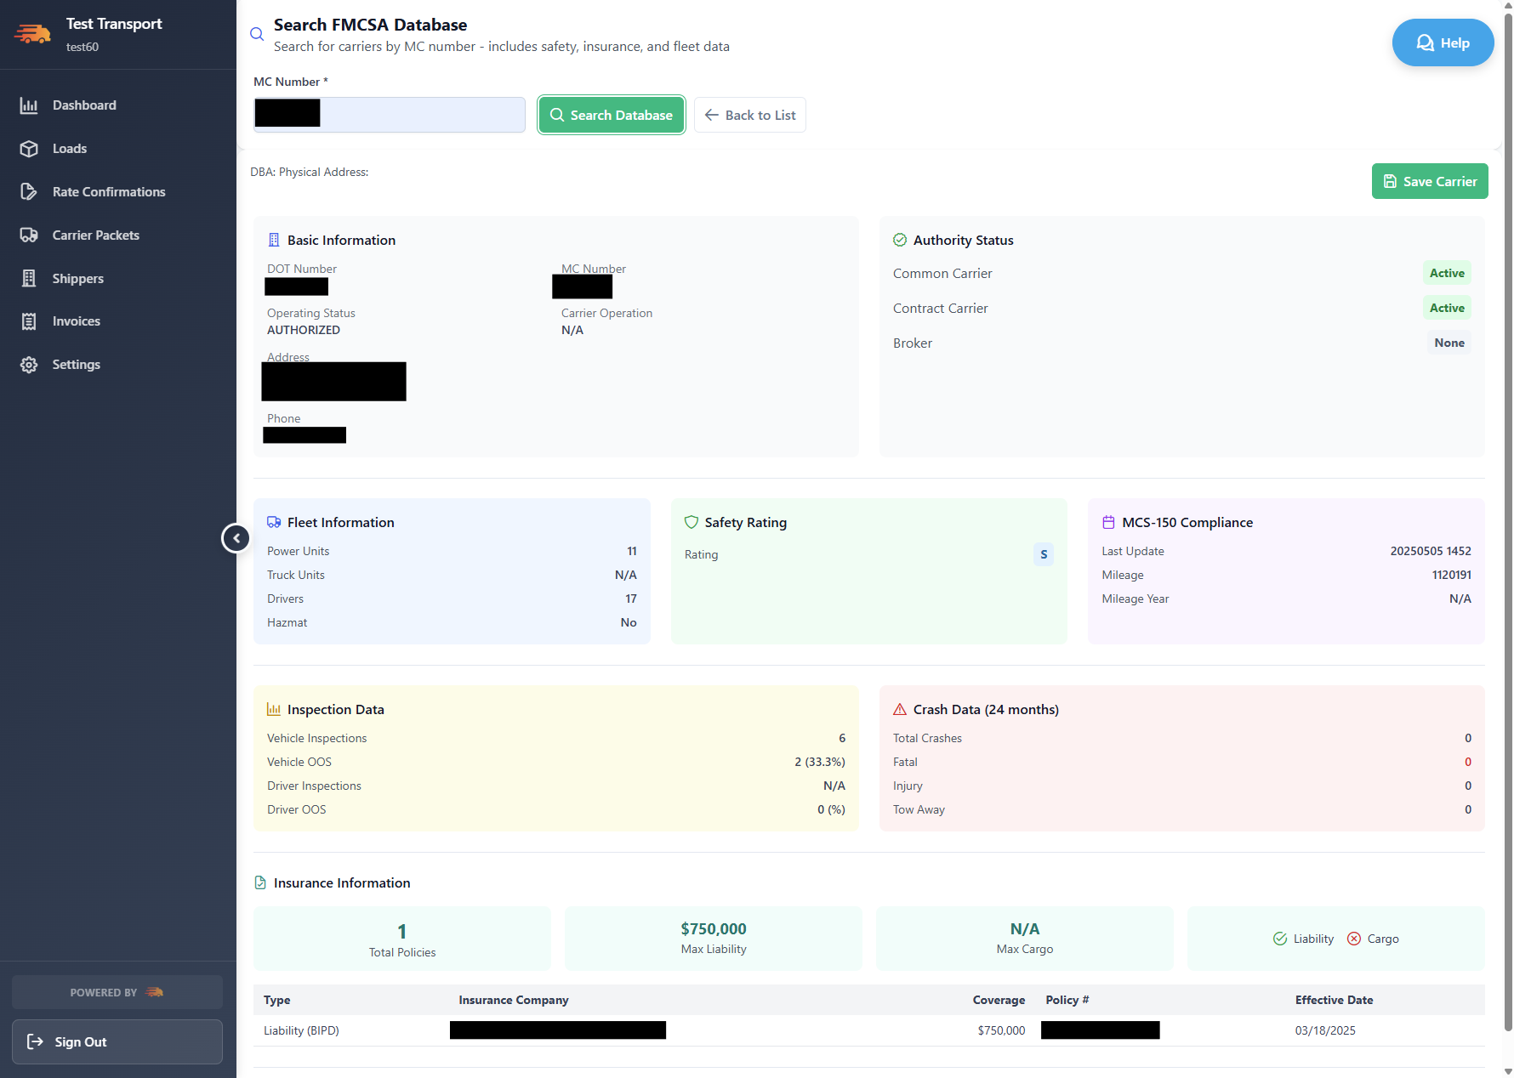The width and height of the screenshot is (1514, 1078).
Task: Click the Safety Rating shield icon
Action: pos(691,522)
